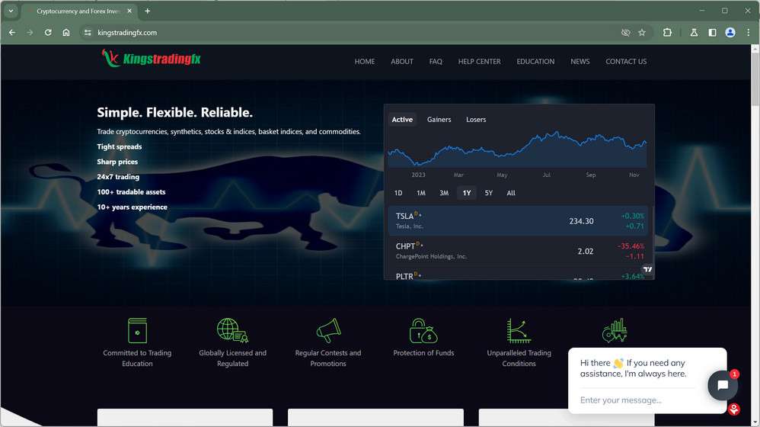Image resolution: width=760 pixels, height=427 pixels.
Task: Switch to the Gainers tab
Action: coord(439,120)
